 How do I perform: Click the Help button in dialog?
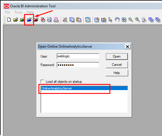tap(117, 73)
